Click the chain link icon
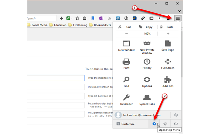 (x=143, y=18)
